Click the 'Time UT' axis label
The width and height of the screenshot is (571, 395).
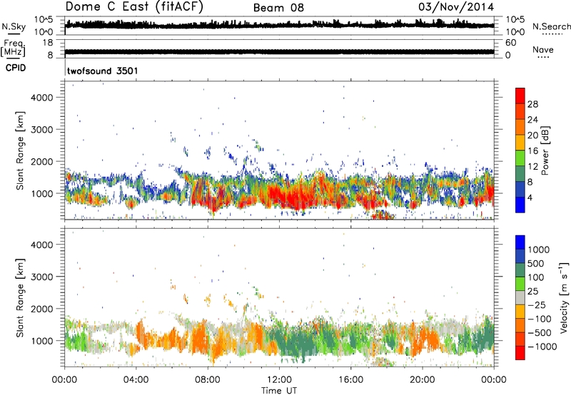tap(279, 390)
